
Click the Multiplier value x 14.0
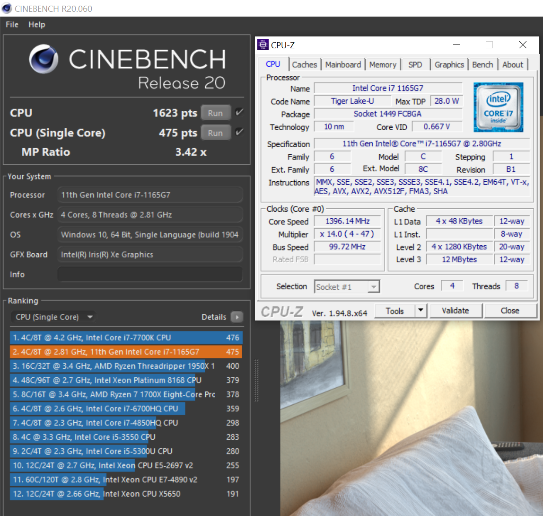click(x=347, y=234)
